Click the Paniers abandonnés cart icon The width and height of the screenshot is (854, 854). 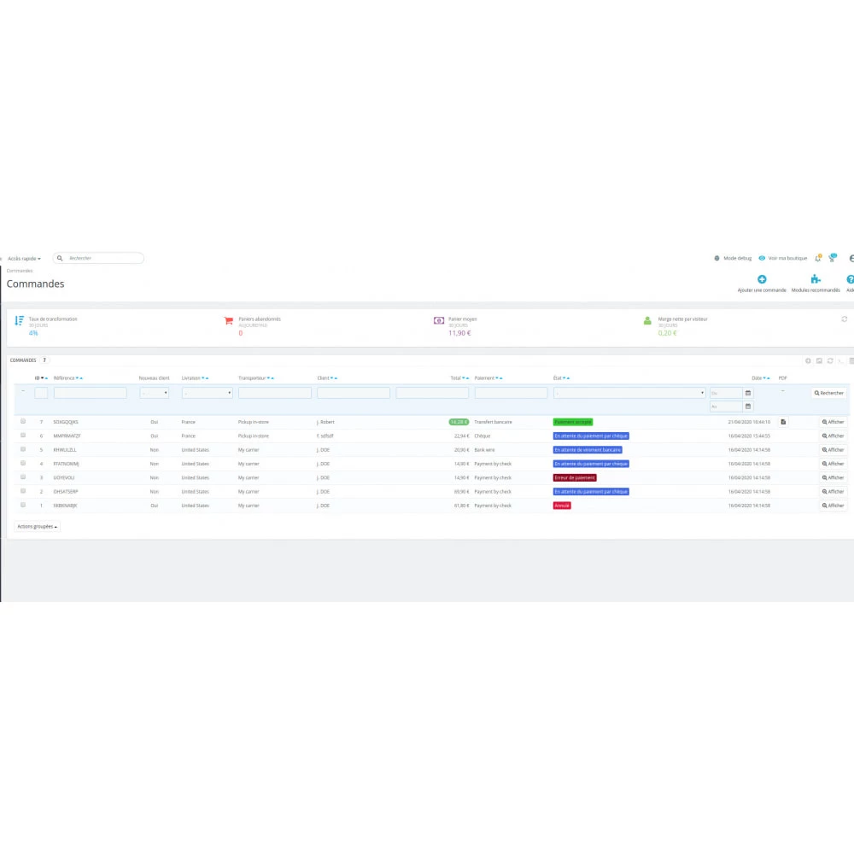(x=229, y=320)
